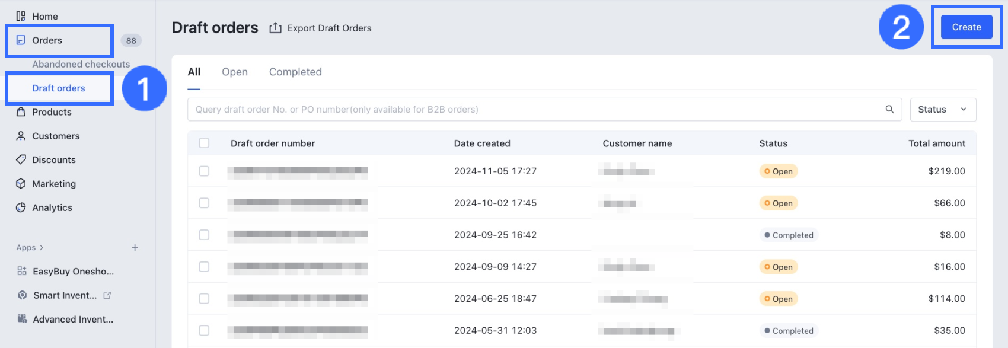Toggle the select-all header checkbox

point(204,143)
